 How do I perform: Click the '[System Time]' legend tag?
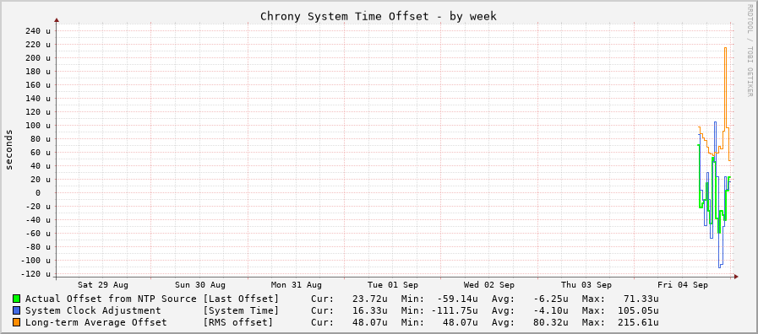coord(241,310)
